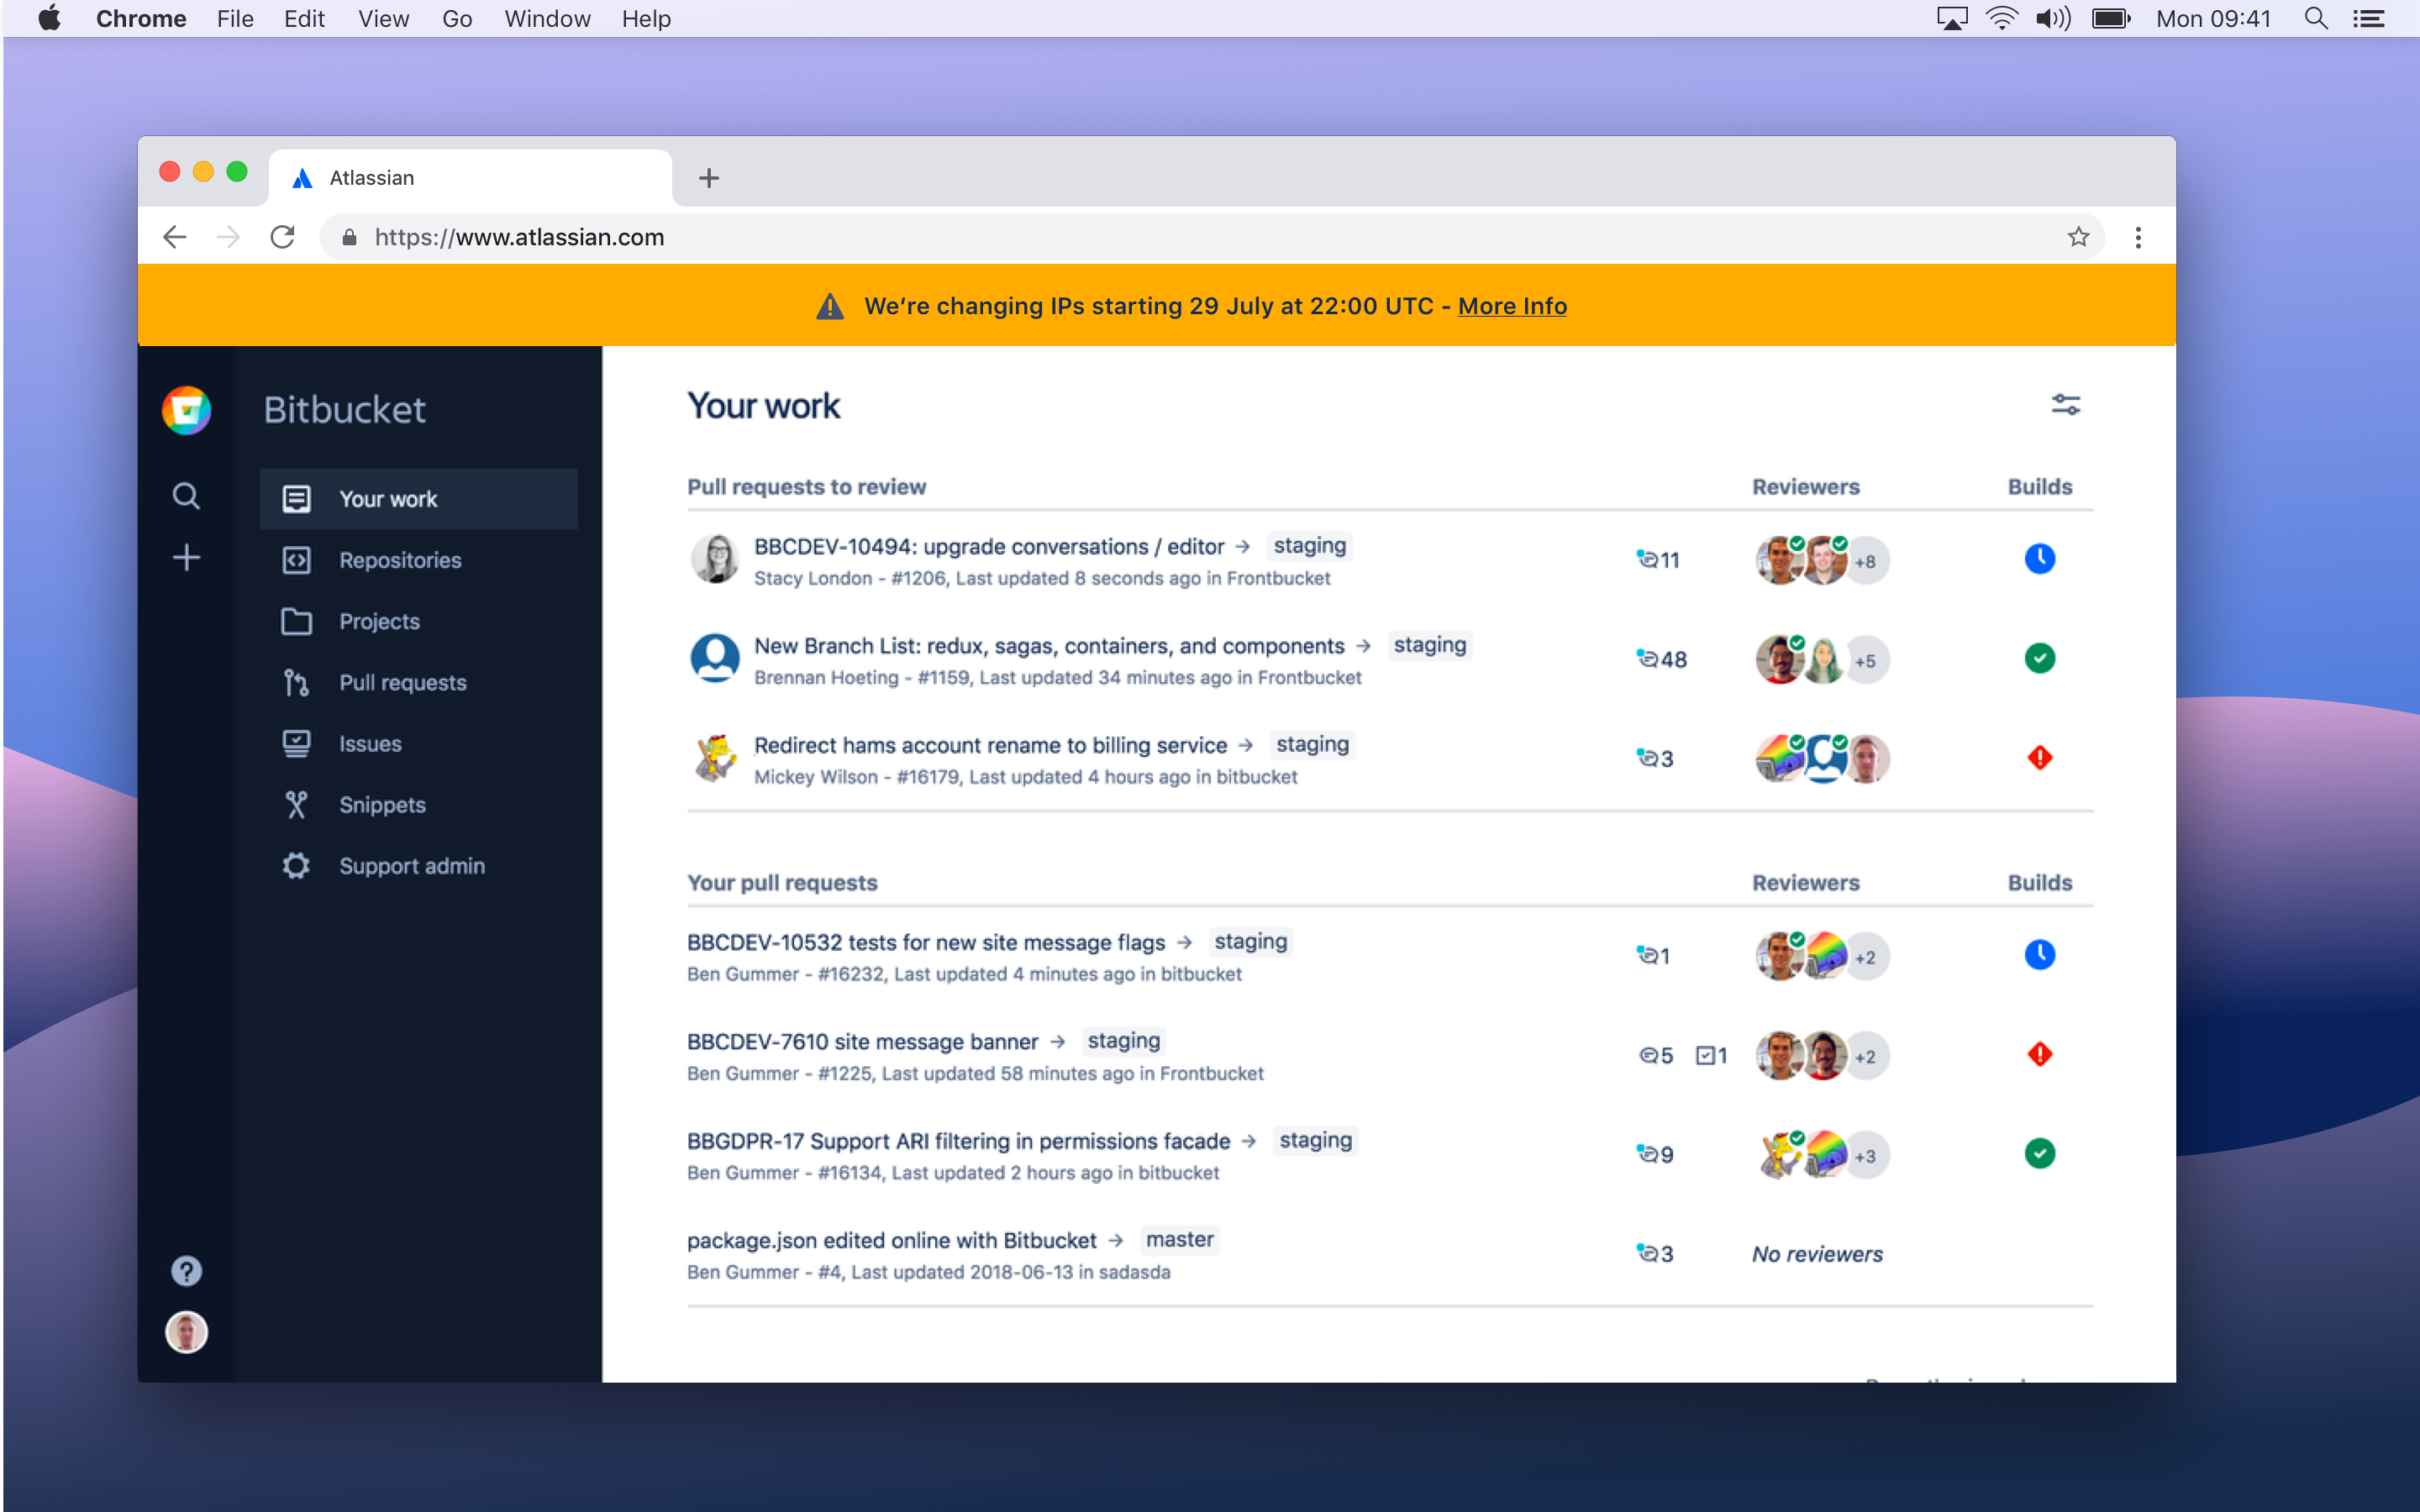
Task: Click the address bar URL field
Action: click(x=1210, y=237)
